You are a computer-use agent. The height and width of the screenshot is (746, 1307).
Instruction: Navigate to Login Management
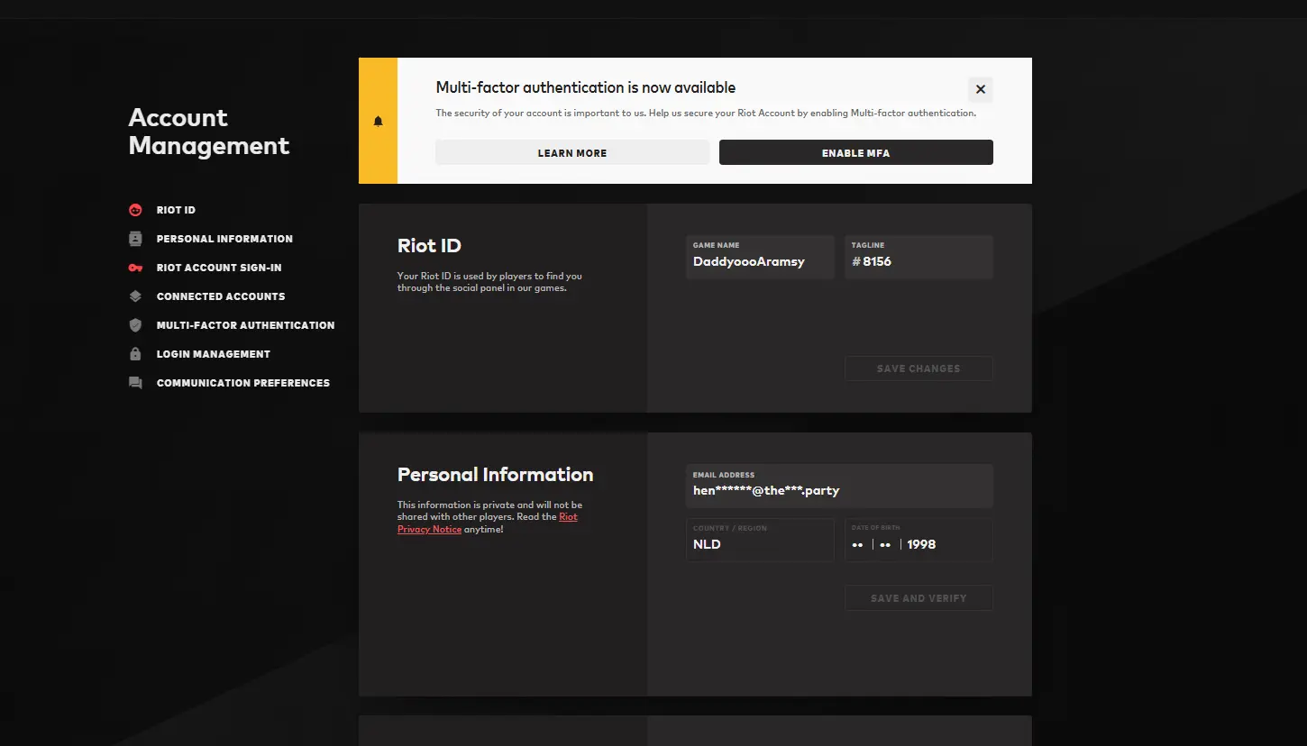tap(214, 354)
